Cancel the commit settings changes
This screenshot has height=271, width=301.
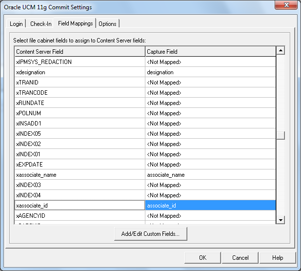tap(240, 258)
